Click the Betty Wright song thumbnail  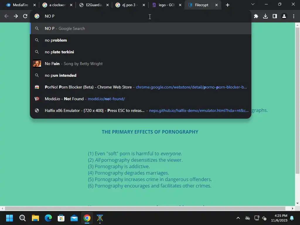(x=37, y=64)
